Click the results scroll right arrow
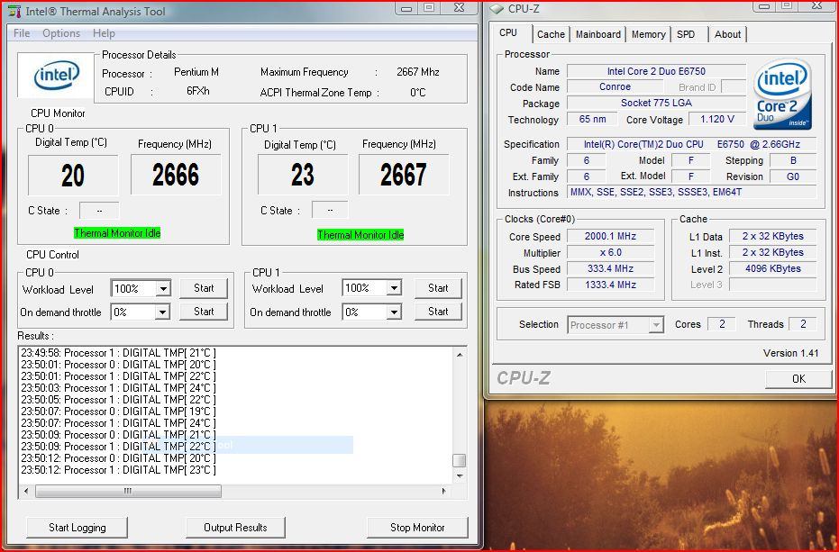 point(443,491)
